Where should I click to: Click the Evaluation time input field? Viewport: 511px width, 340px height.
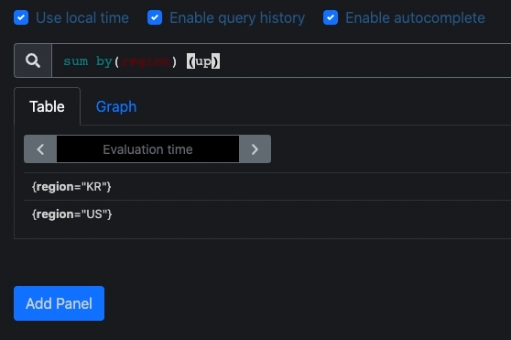pyautogui.click(x=148, y=149)
